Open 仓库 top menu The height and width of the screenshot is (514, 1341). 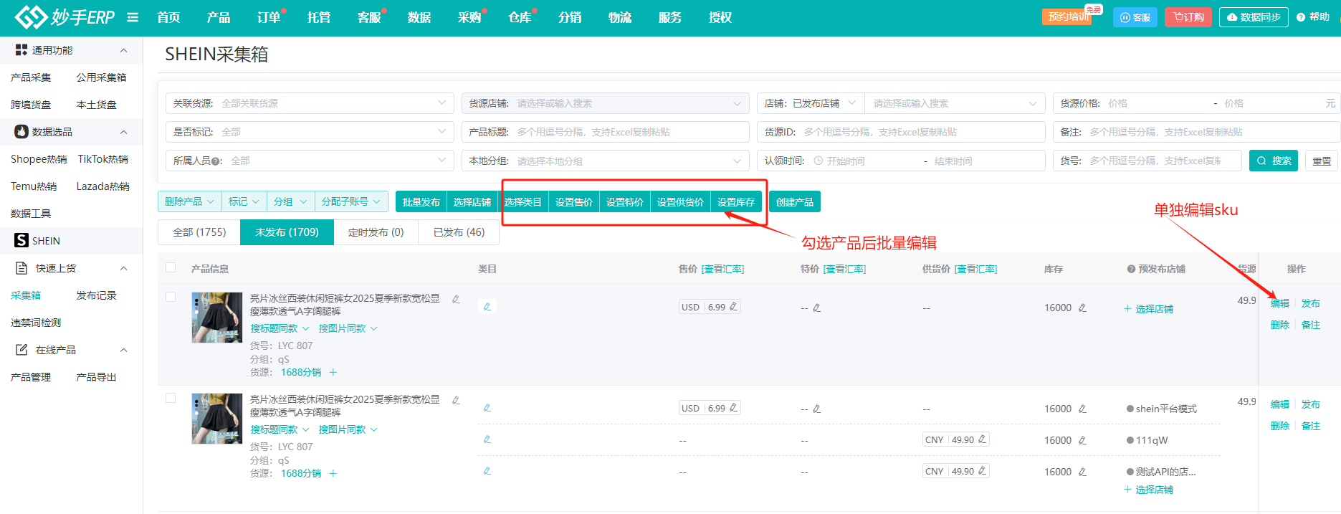coord(520,17)
